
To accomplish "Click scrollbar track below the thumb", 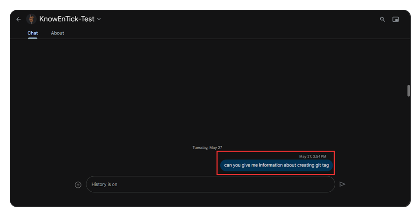I will click(408, 147).
